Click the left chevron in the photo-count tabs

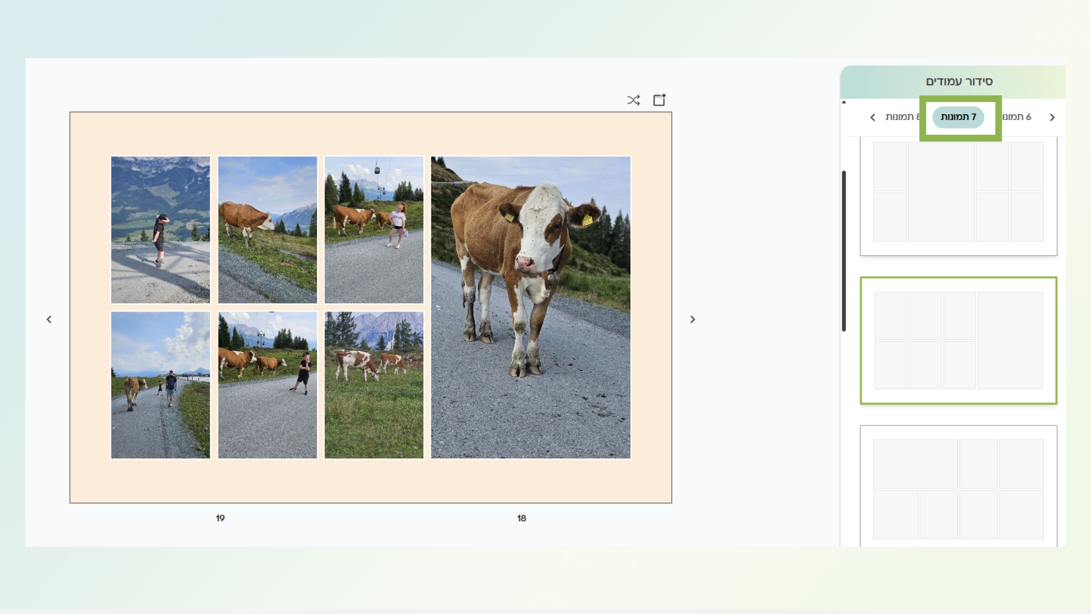pyautogui.click(x=873, y=117)
